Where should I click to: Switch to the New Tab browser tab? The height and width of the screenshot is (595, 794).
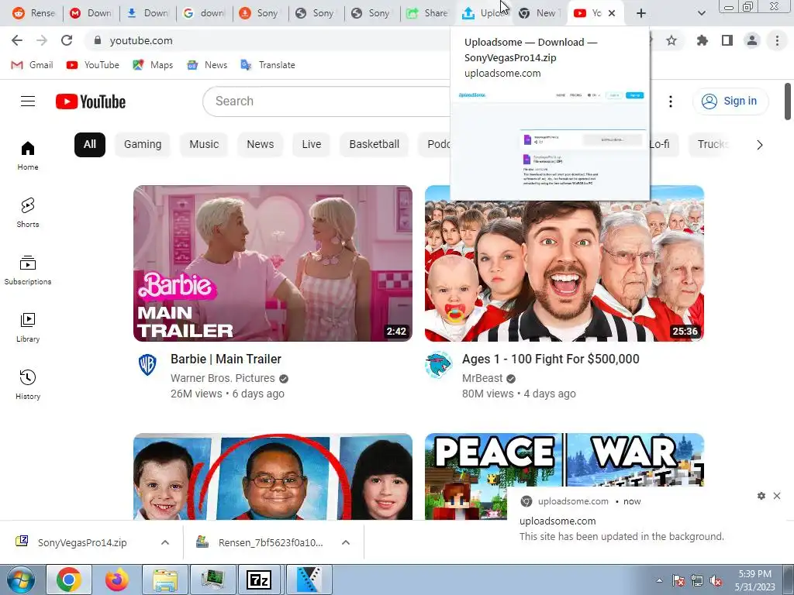tap(540, 13)
